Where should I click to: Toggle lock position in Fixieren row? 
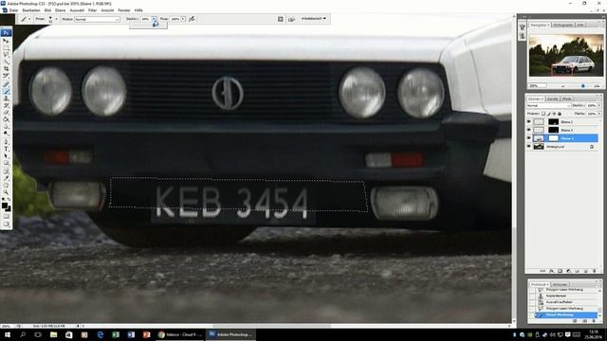point(554,114)
